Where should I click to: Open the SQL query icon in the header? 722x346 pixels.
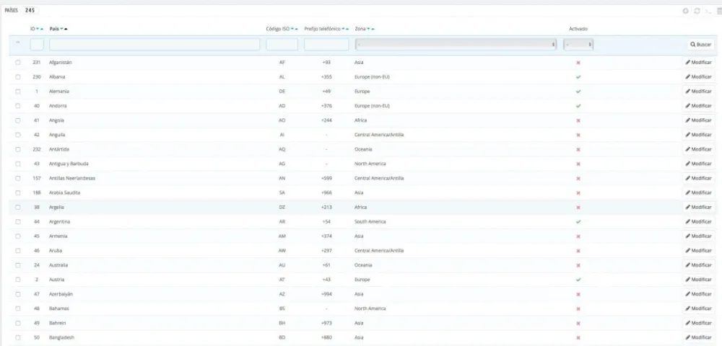coord(709,11)
